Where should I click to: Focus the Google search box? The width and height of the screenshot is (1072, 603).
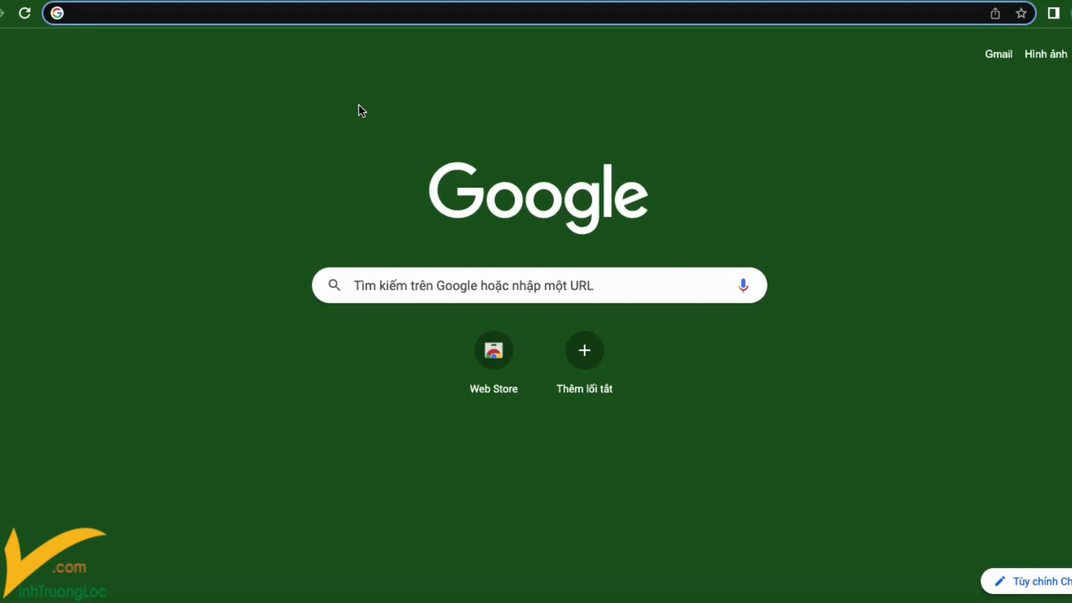(x=540, y=285)
